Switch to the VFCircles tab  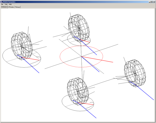[x=11, y=7]
